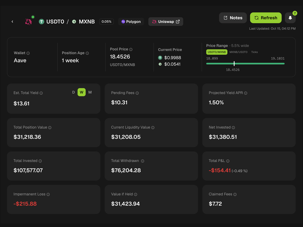Open the Notes button
303x227 pixels.
tap(233, 18)
